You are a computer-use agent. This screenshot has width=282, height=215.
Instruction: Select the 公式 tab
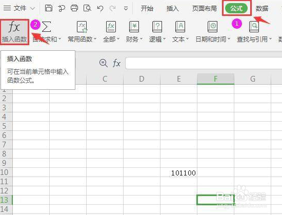(x=236, y=8)
